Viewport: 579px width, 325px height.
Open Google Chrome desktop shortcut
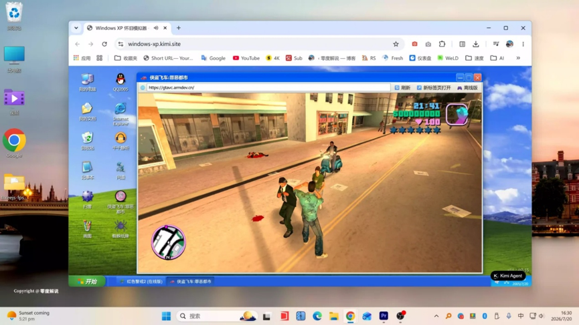pos(14,143)
